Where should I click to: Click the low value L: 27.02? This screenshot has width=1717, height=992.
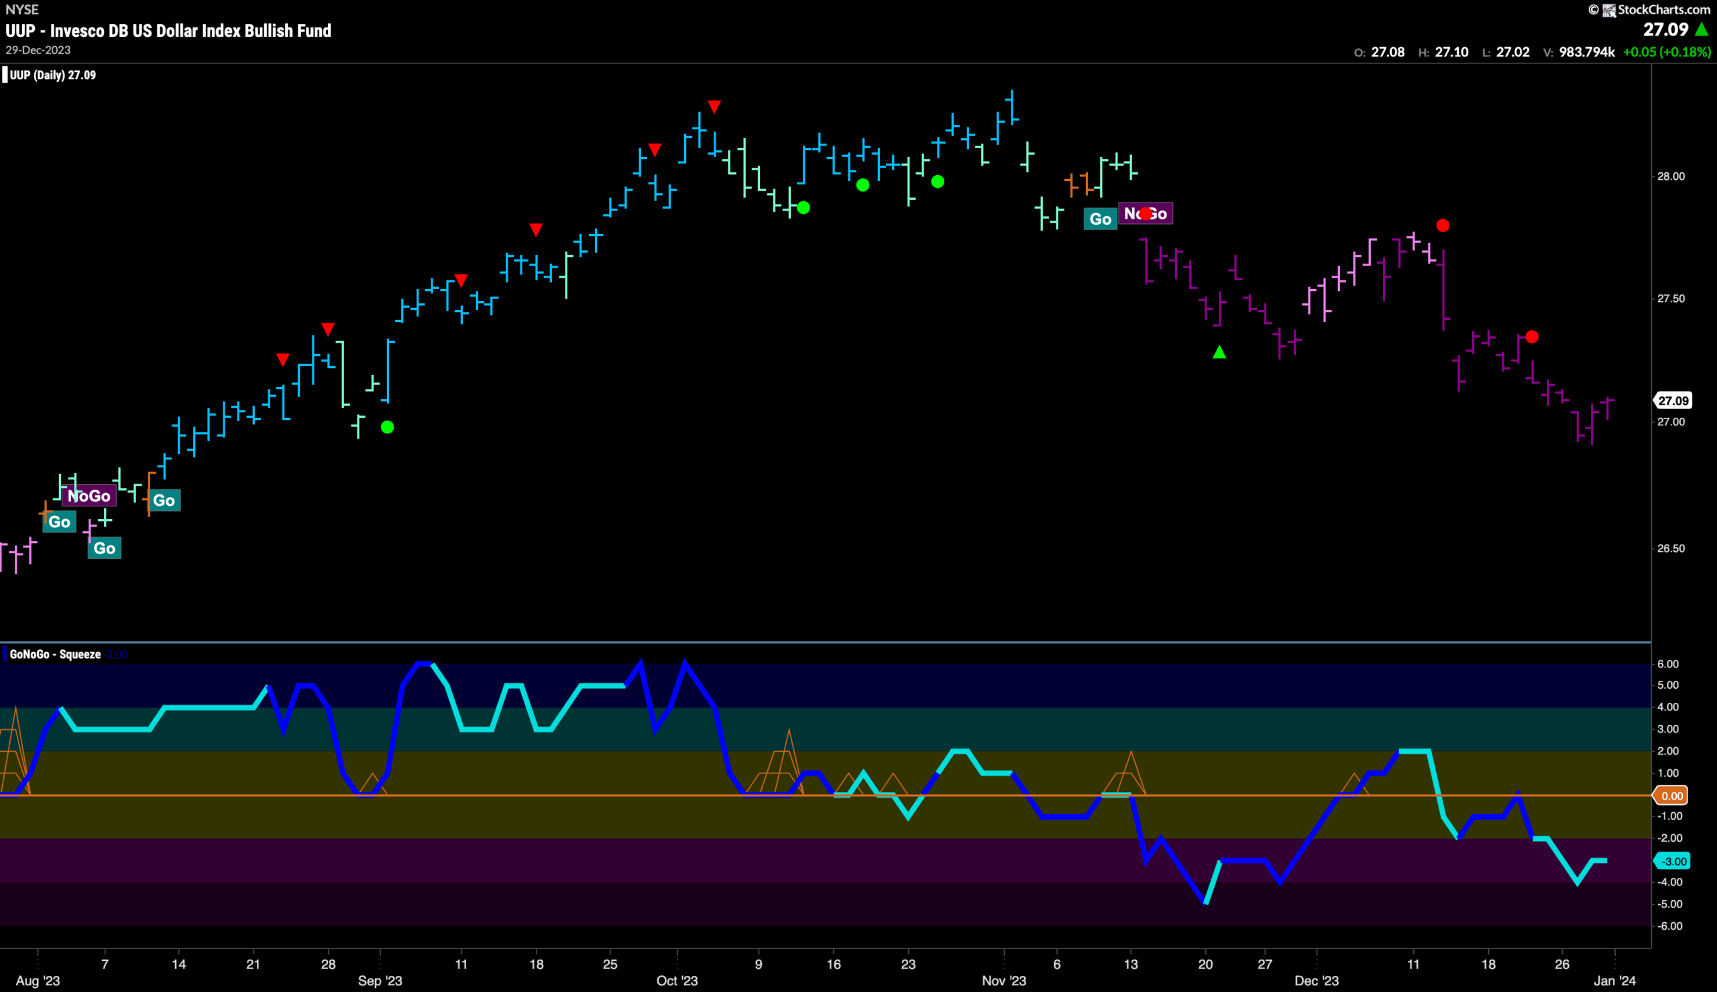[1506, 52]
